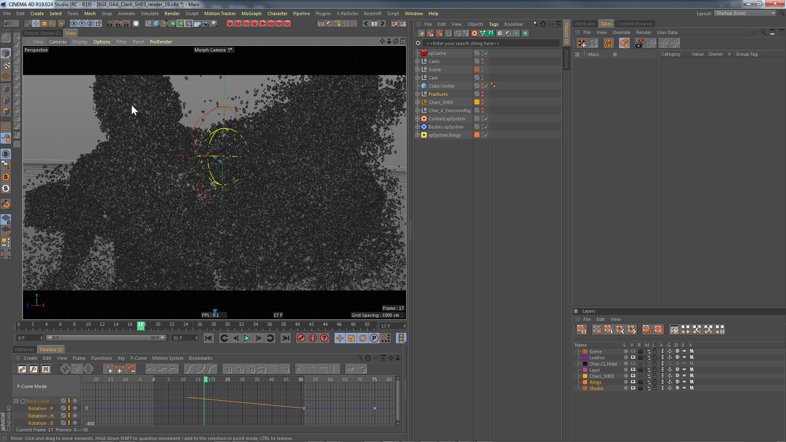Select the Rotation . H track
Screen dimensions: 786x442
tap(41, 416)
